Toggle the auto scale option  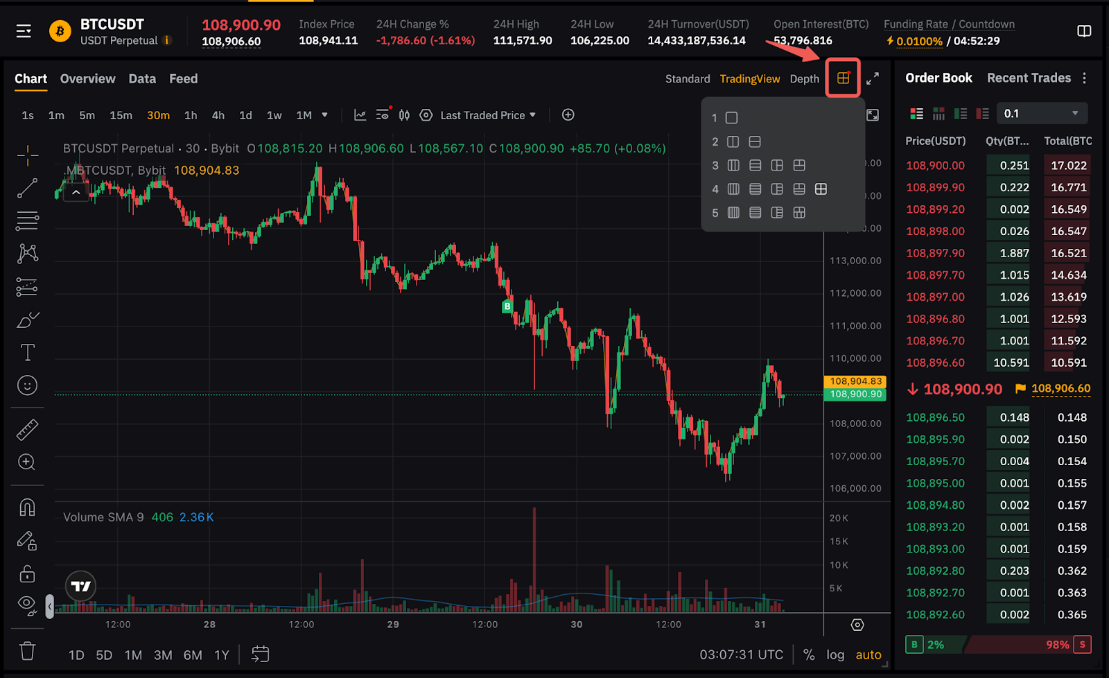click(868, 654)
